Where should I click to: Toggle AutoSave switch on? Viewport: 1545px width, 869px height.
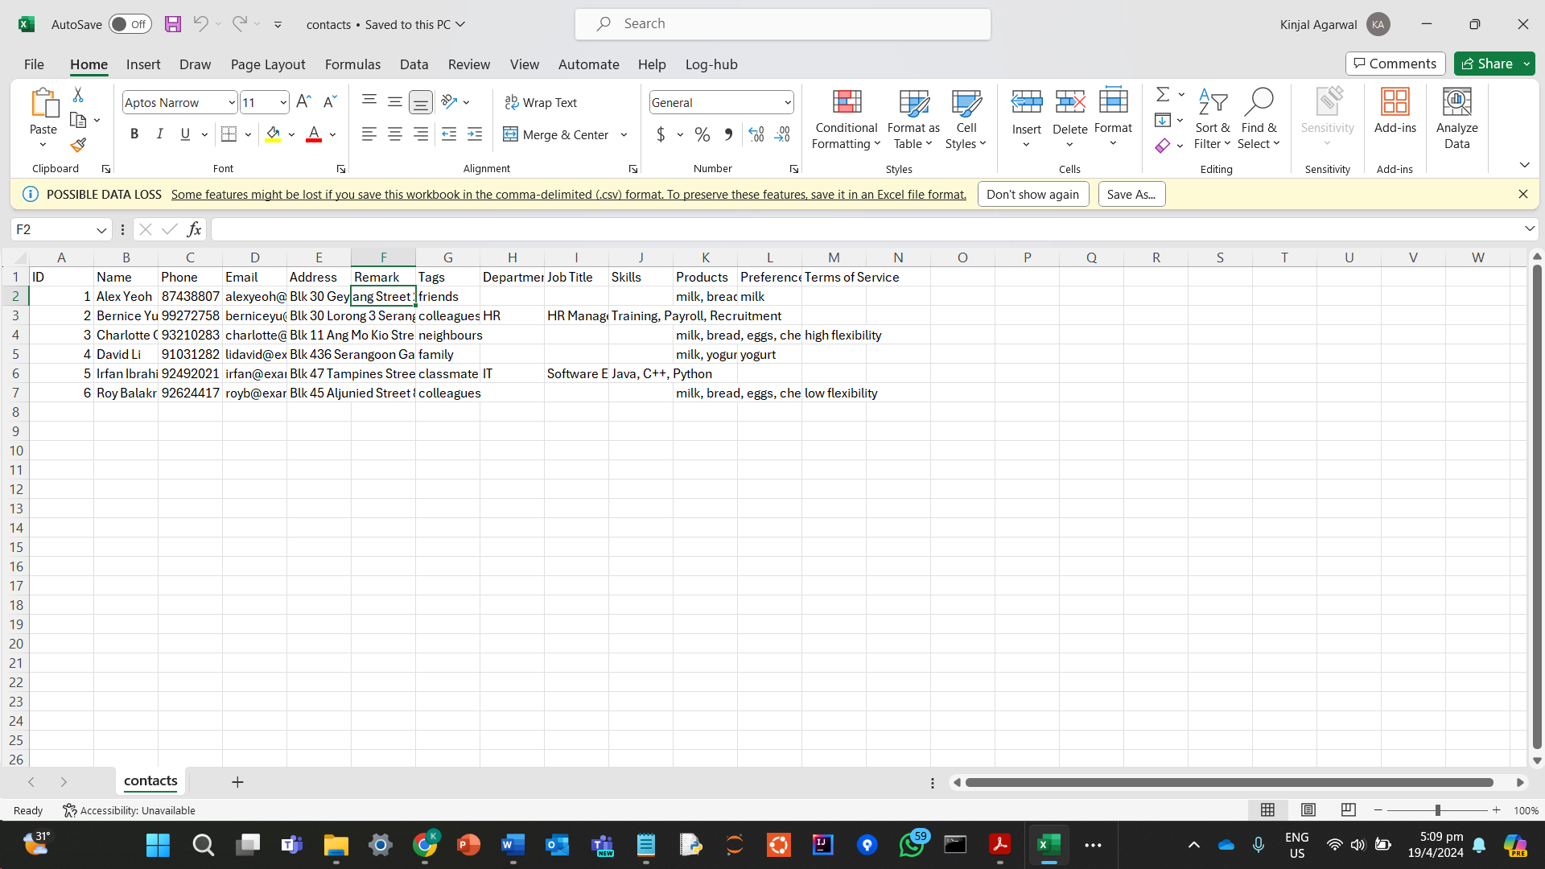[x=130, y=24]
